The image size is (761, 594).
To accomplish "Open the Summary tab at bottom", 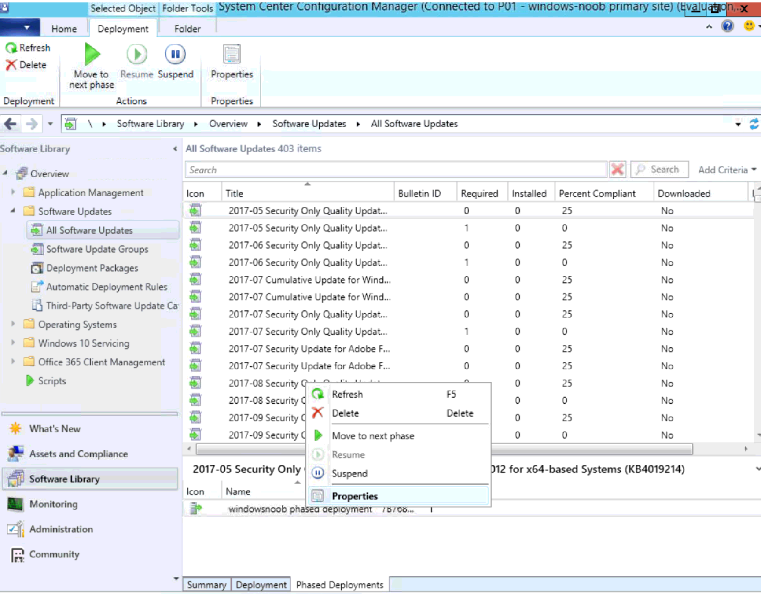I will [206, 585].
